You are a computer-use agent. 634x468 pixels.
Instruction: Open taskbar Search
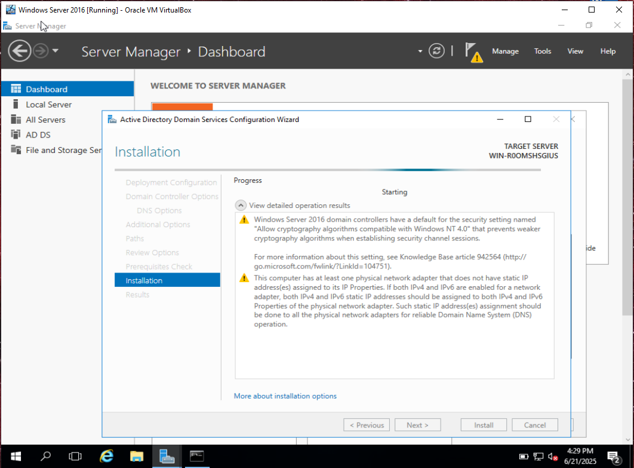click(46, 457)
